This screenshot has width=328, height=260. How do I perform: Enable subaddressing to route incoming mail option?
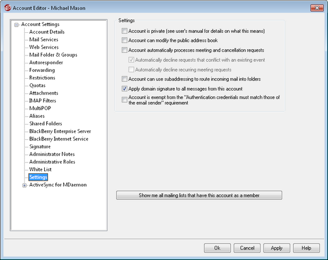pos(124,79)
